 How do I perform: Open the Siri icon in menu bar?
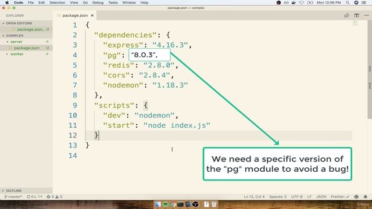(x=356, y=2)
